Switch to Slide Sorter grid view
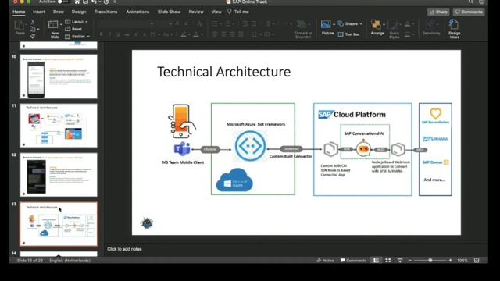Image resolution: width=500 pixels, height=281 pixels. click(x=388, y=260)
